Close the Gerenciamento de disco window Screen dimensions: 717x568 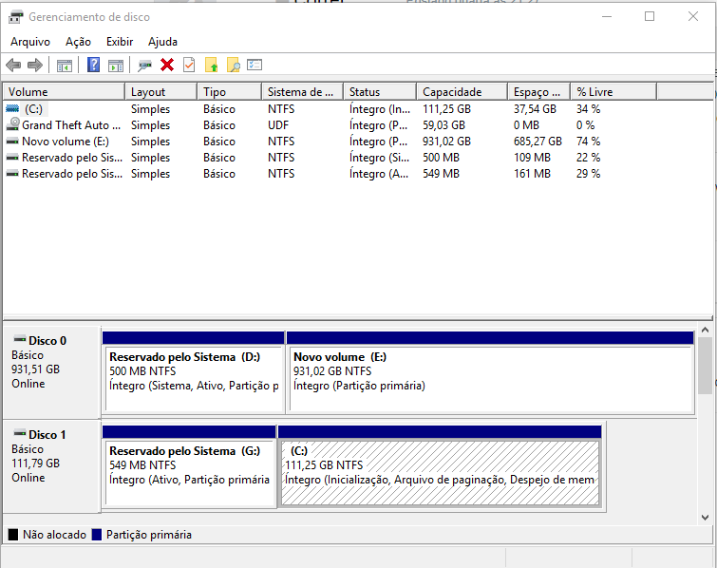[692, 16]
